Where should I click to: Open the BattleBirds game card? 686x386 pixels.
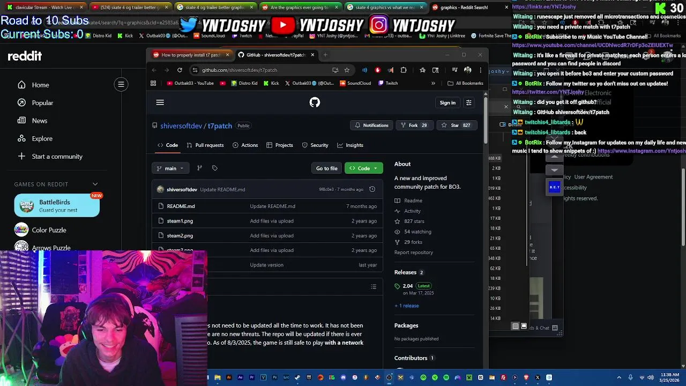57,205
